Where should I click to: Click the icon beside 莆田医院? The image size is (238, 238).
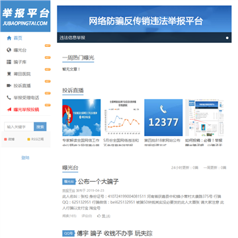point(9,74)
